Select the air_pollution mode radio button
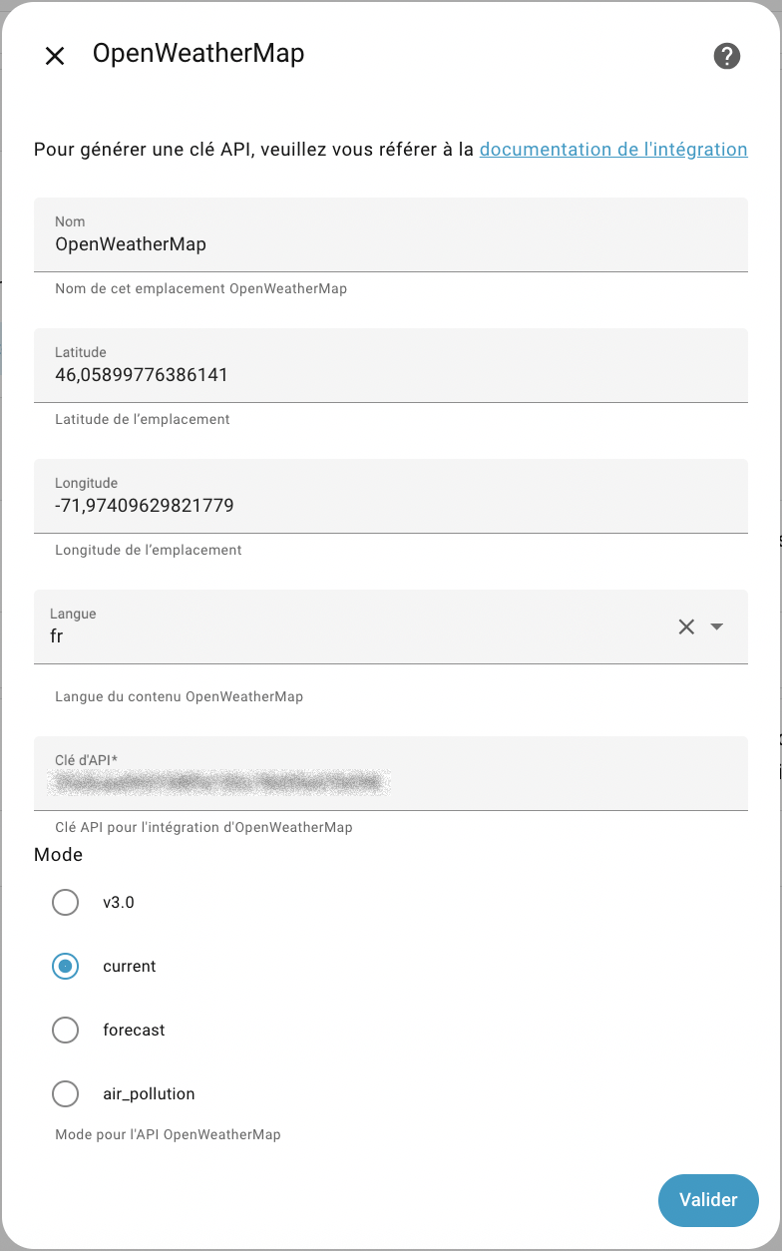 (x=65, y=1093)
